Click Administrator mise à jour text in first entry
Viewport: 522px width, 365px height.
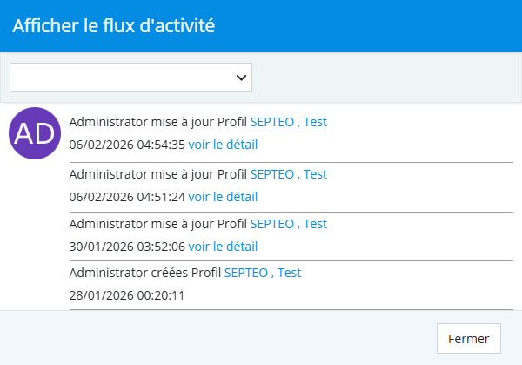coord(139,122)
